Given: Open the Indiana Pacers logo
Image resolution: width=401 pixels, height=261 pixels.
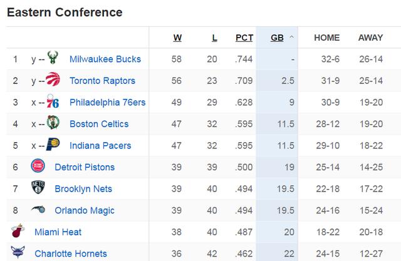Looking at the screenshot, I should 53,144.
